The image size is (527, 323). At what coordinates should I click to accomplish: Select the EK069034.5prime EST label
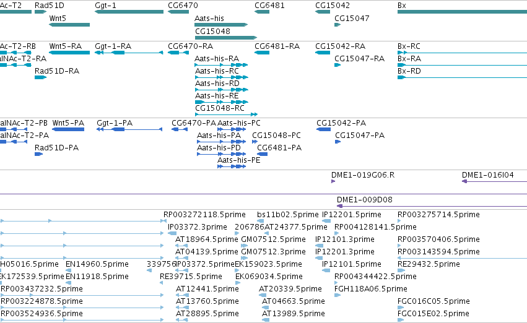[x=269, y=277]
